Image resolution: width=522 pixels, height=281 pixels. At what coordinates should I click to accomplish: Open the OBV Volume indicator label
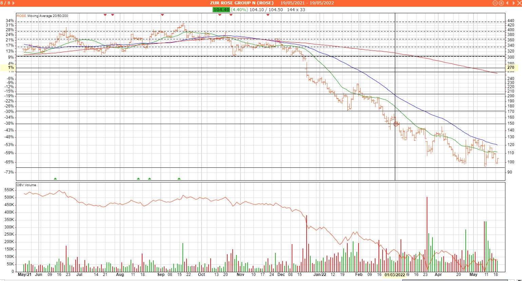pos(26,185)
